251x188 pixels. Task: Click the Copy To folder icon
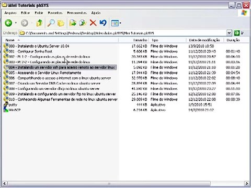click(x=83, y=23)
